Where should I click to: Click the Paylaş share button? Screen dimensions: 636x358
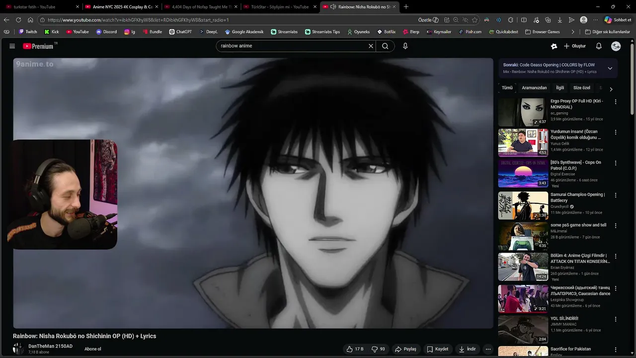tap(405, 349)
